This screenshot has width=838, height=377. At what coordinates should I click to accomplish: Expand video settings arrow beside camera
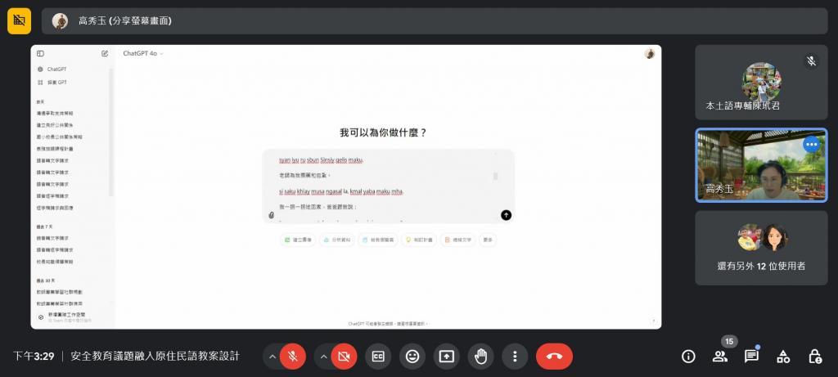pyautogui.click(x=323, y=357)
